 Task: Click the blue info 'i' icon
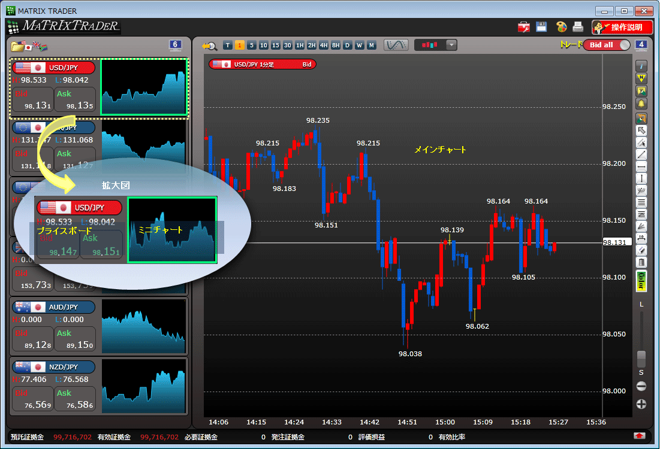pos(641,66)
